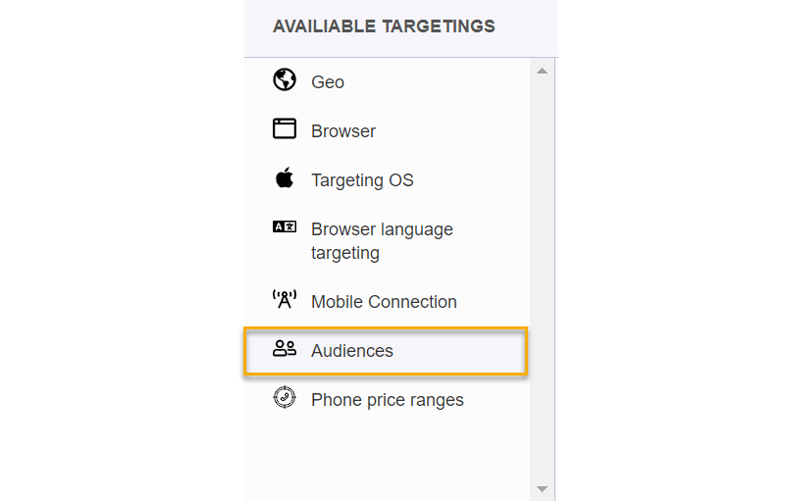The width and height of the screenshot is (786, 501).
Task: Click the scrollbar up arrow
Action: tap(542, 71)
